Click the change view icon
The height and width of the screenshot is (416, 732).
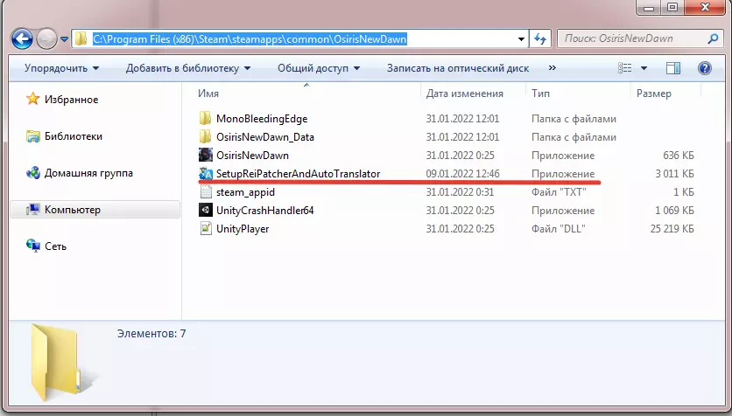[624, 68]
